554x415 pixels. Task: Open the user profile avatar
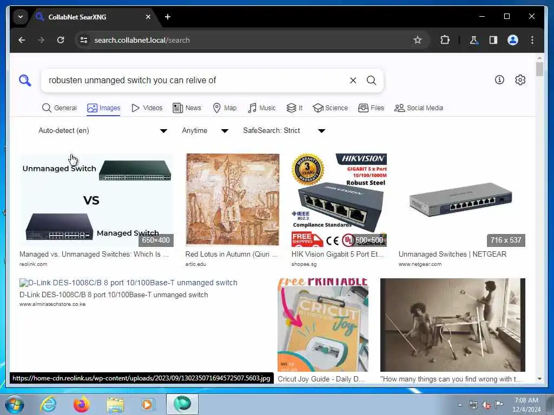click(513, 40)
